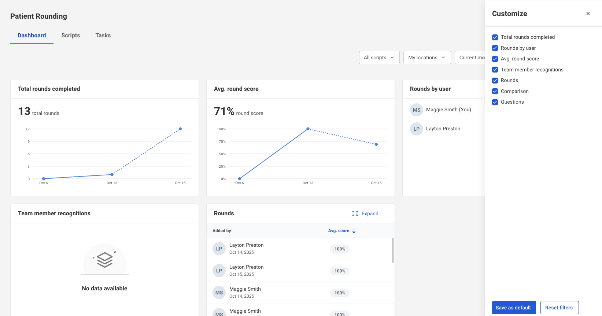Toggle the Rounds by user checkbox

[x=495, y=48]
